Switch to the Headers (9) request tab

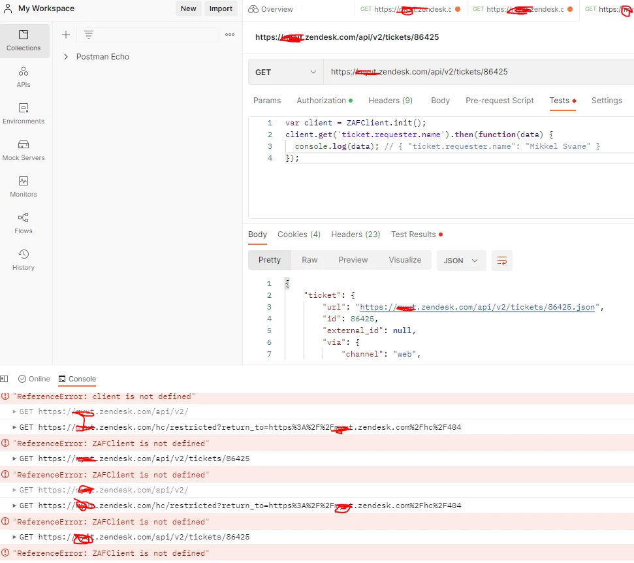(x=390, y=101)
